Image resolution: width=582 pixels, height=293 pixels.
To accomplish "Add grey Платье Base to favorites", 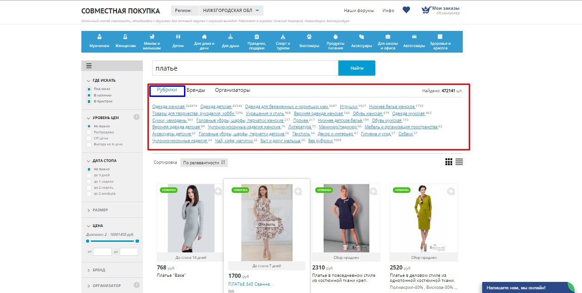I will point(218,191).
